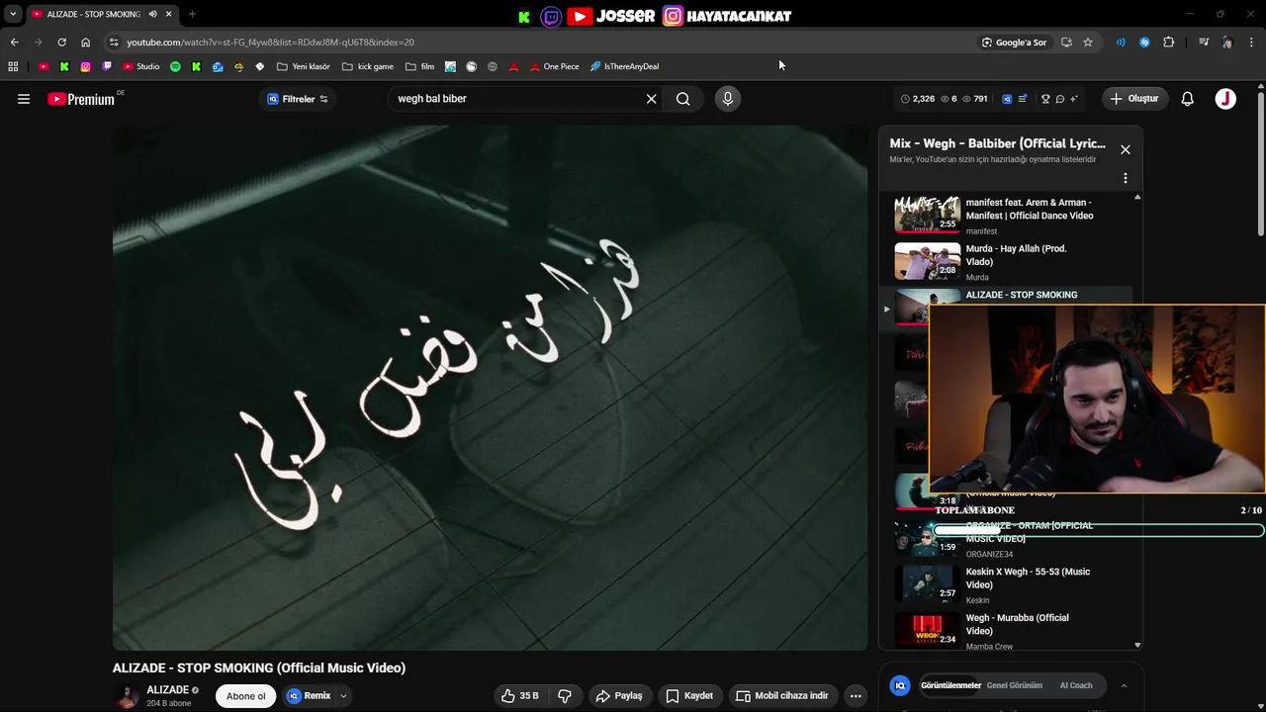Open Chrome media control icon
The height and width of the screenshot is (712, 1266).
[x=1203, y=43]
